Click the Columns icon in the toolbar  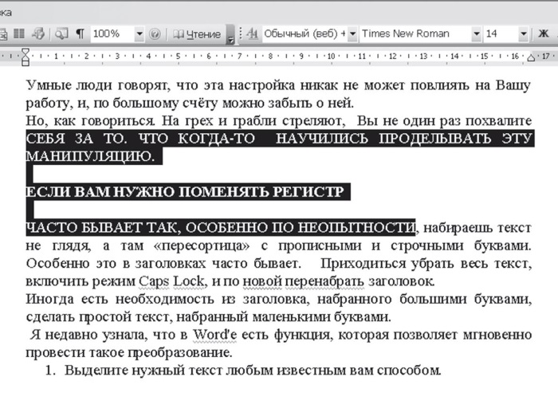19,33
